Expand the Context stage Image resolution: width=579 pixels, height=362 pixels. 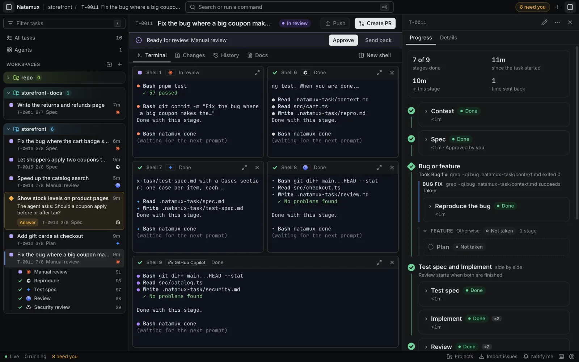click(x=426, y=111)
